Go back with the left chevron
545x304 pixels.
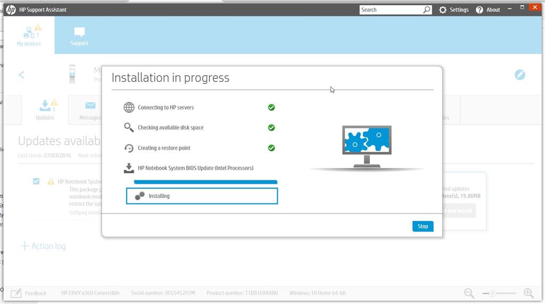(21, 75)
